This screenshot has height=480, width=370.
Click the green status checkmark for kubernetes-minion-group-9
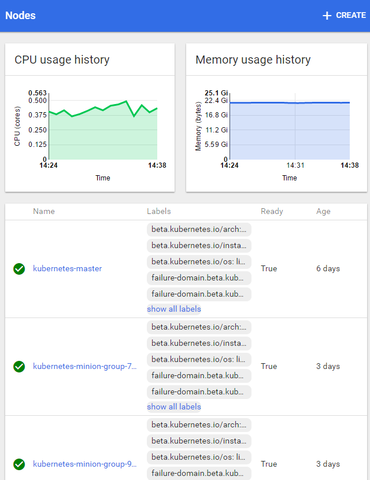click(19, 464)
